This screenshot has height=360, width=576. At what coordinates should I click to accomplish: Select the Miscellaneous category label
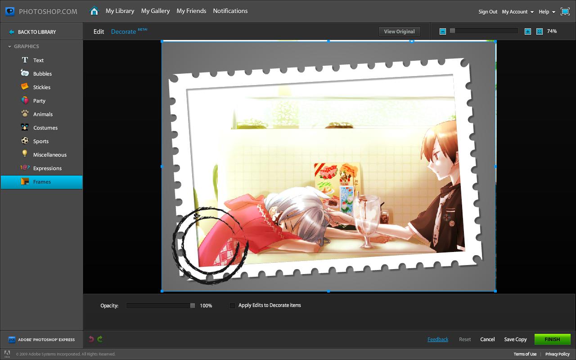click(x=50, y=155)
